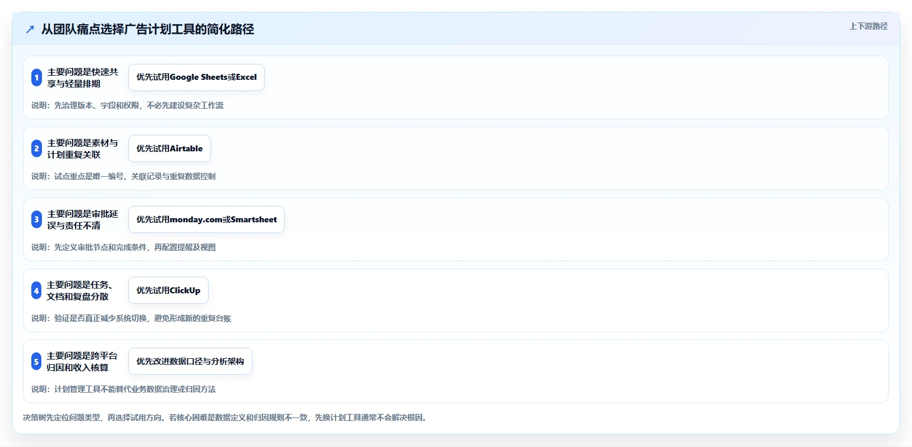Viewport: 912px width, 447px height.
Task: Click note 先治理版本、字段和权限
Action: pos(127,105)
